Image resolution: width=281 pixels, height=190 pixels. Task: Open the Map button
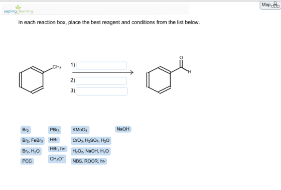pyautogui.click(x=270, y=5)
